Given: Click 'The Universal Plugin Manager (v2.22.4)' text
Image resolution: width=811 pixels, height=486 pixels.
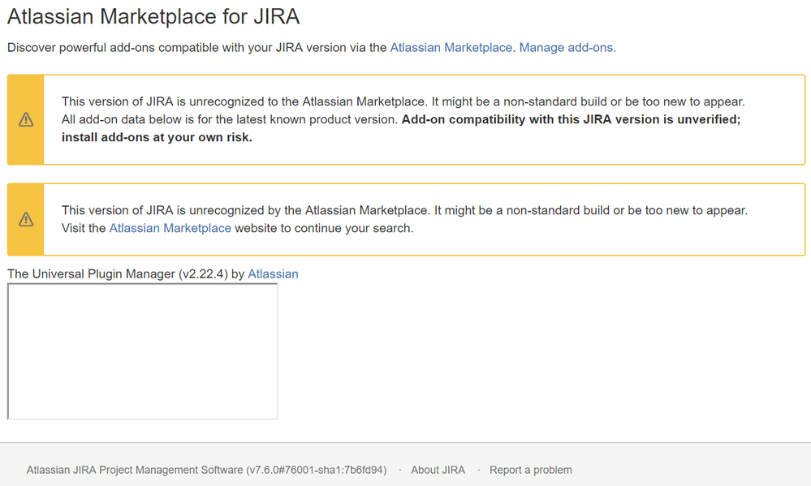Looking at the screenshot, I should [118, 274].
